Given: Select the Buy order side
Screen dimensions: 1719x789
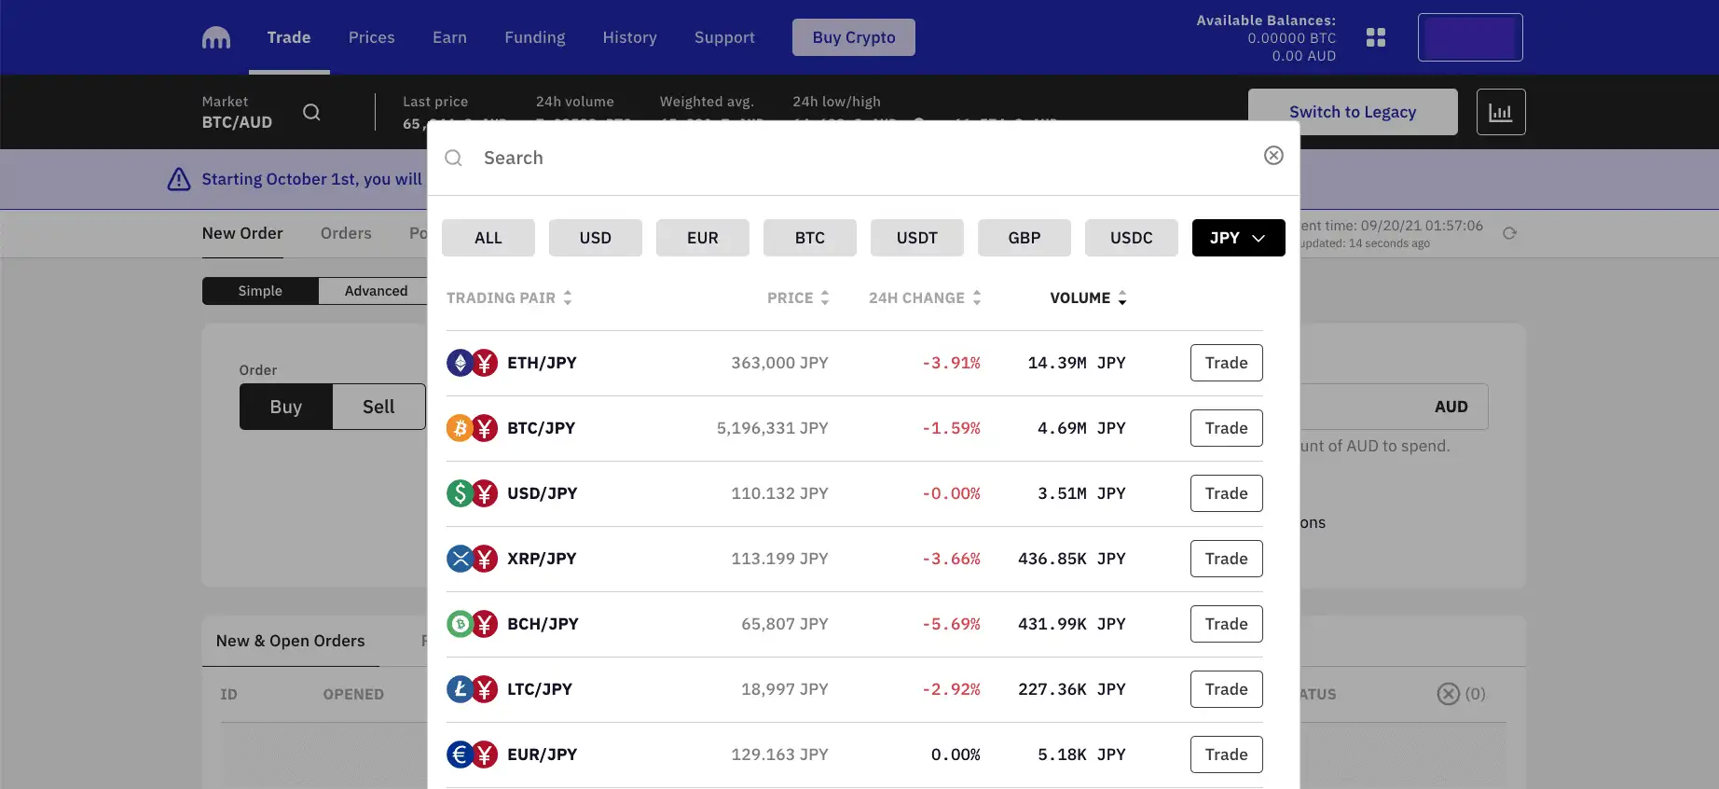Looking at the screenshot, I should click(x=285, y=407).
